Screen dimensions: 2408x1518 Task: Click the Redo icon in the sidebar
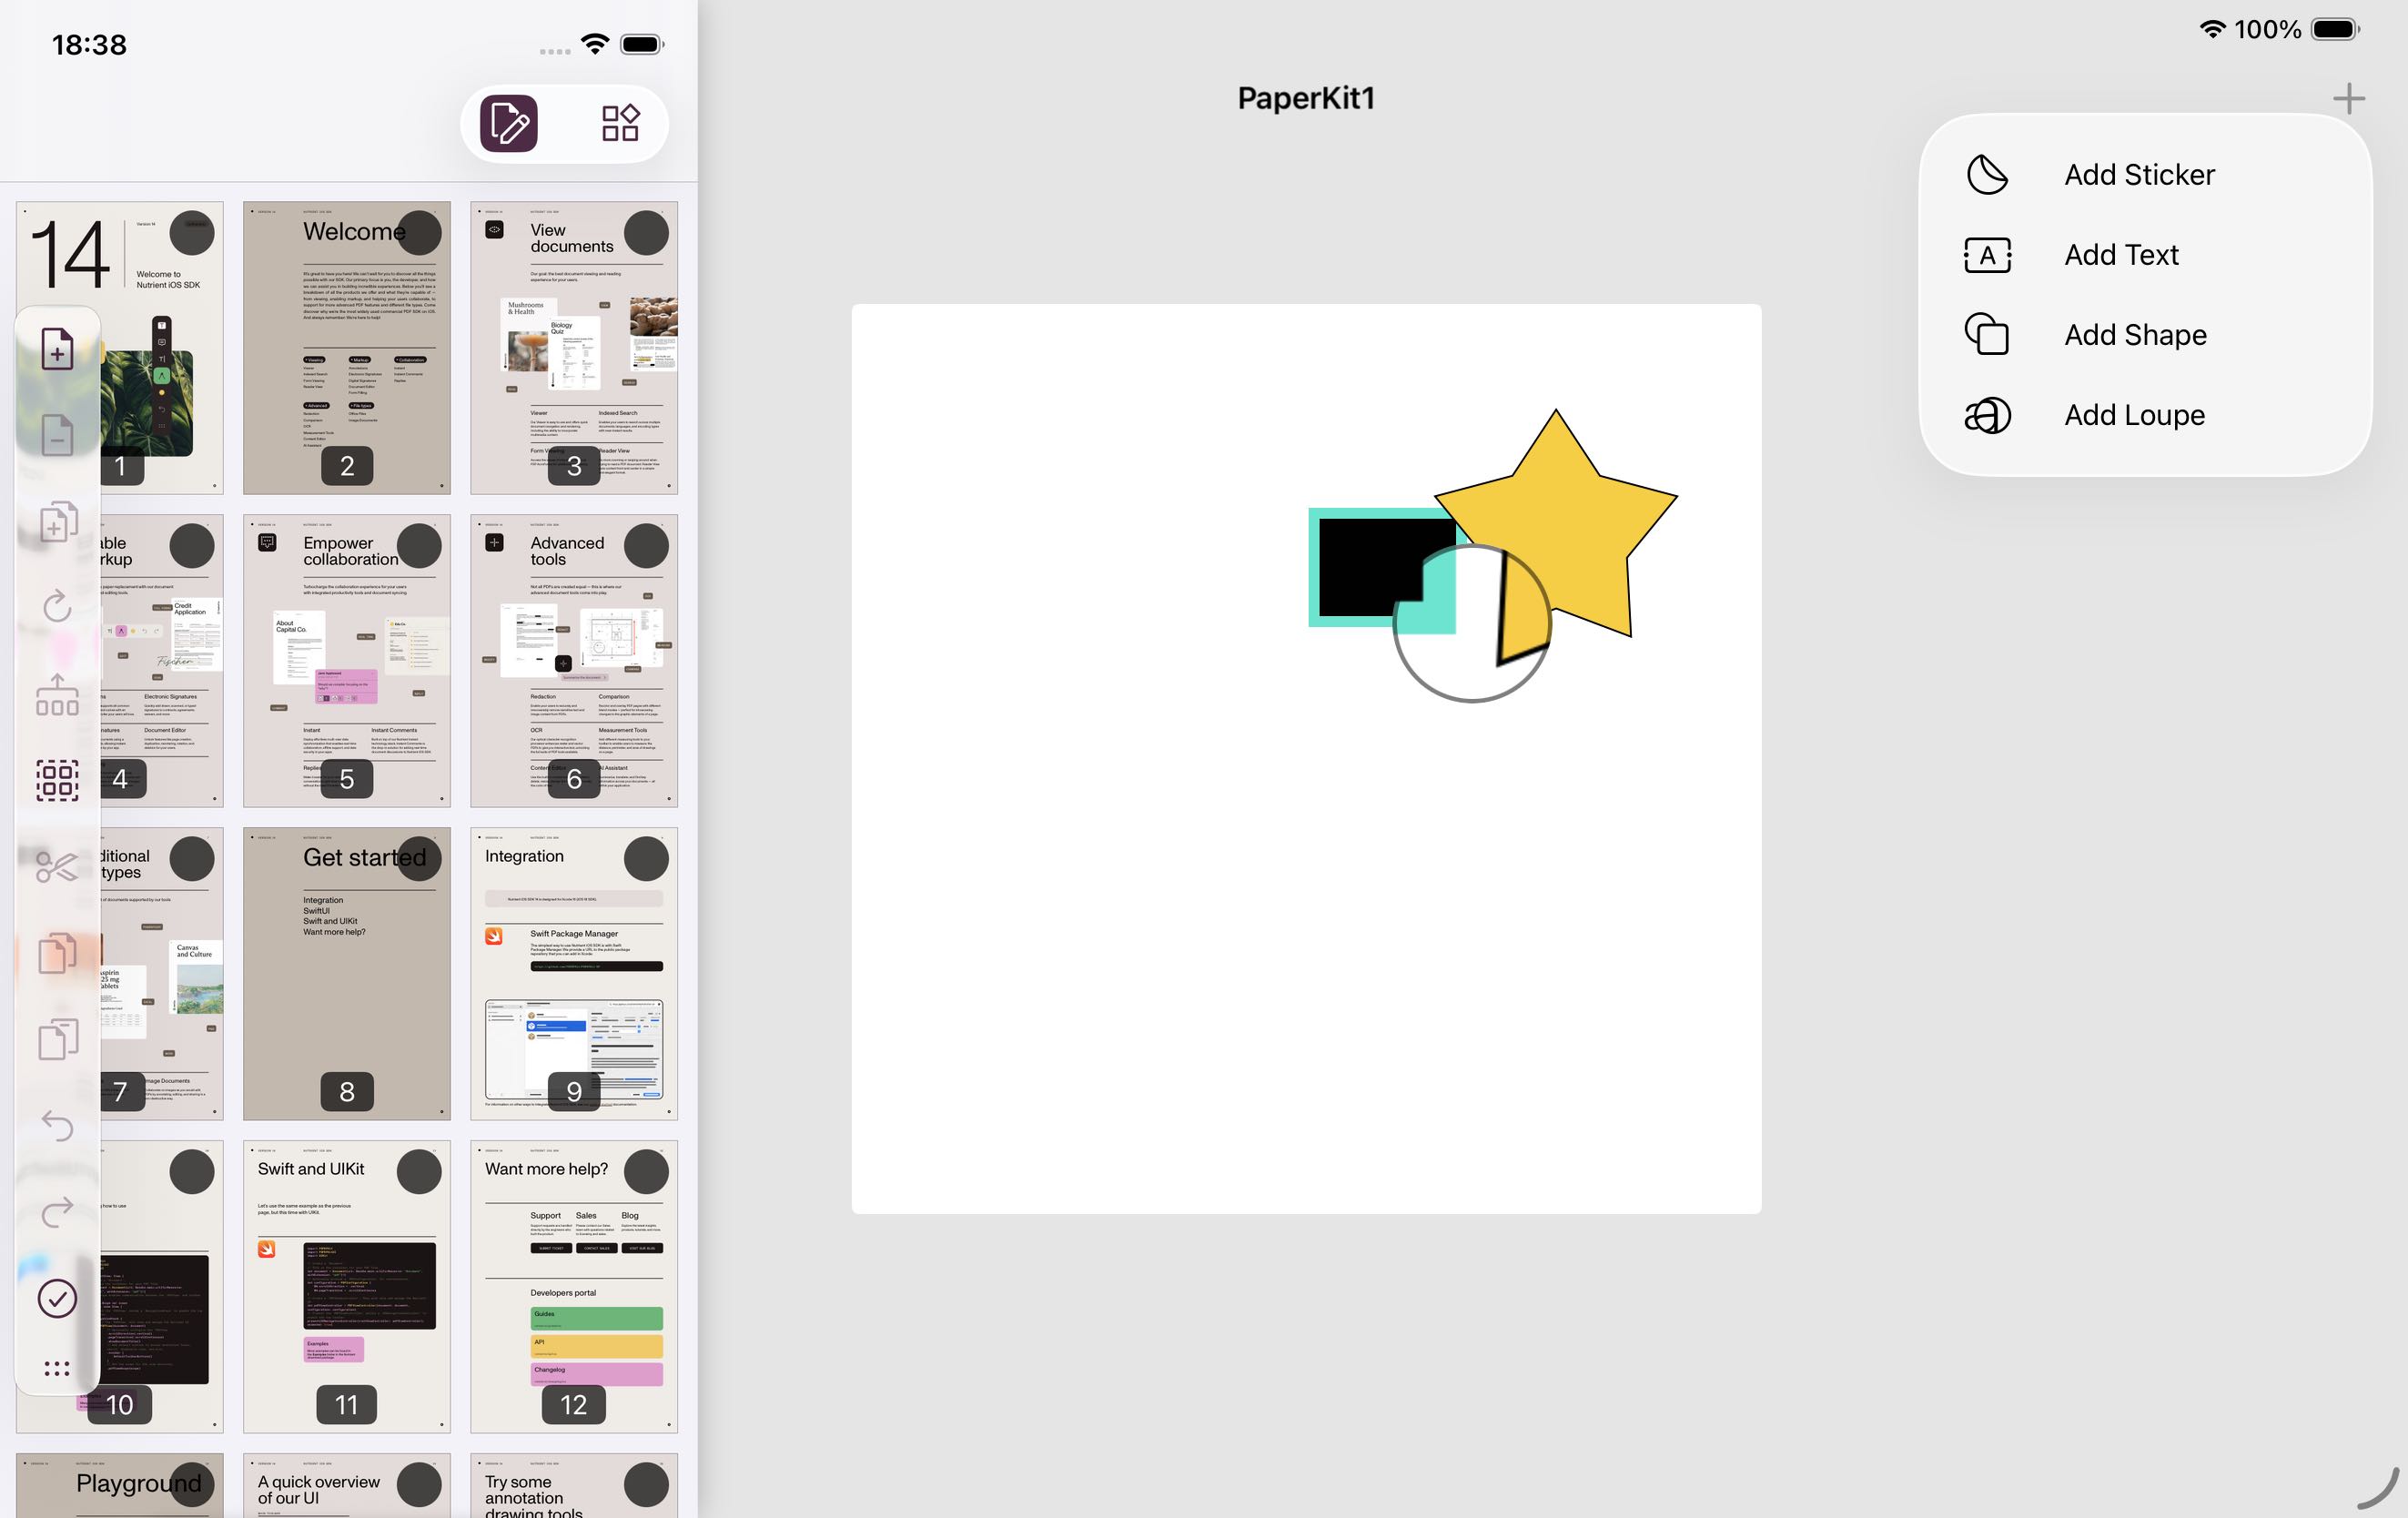tap(57, 1213)
